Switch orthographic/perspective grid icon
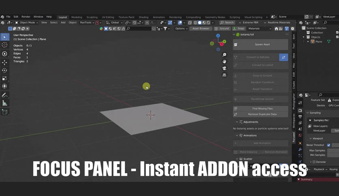This screenshot has width=339, height=196. [x=224, y=75]
